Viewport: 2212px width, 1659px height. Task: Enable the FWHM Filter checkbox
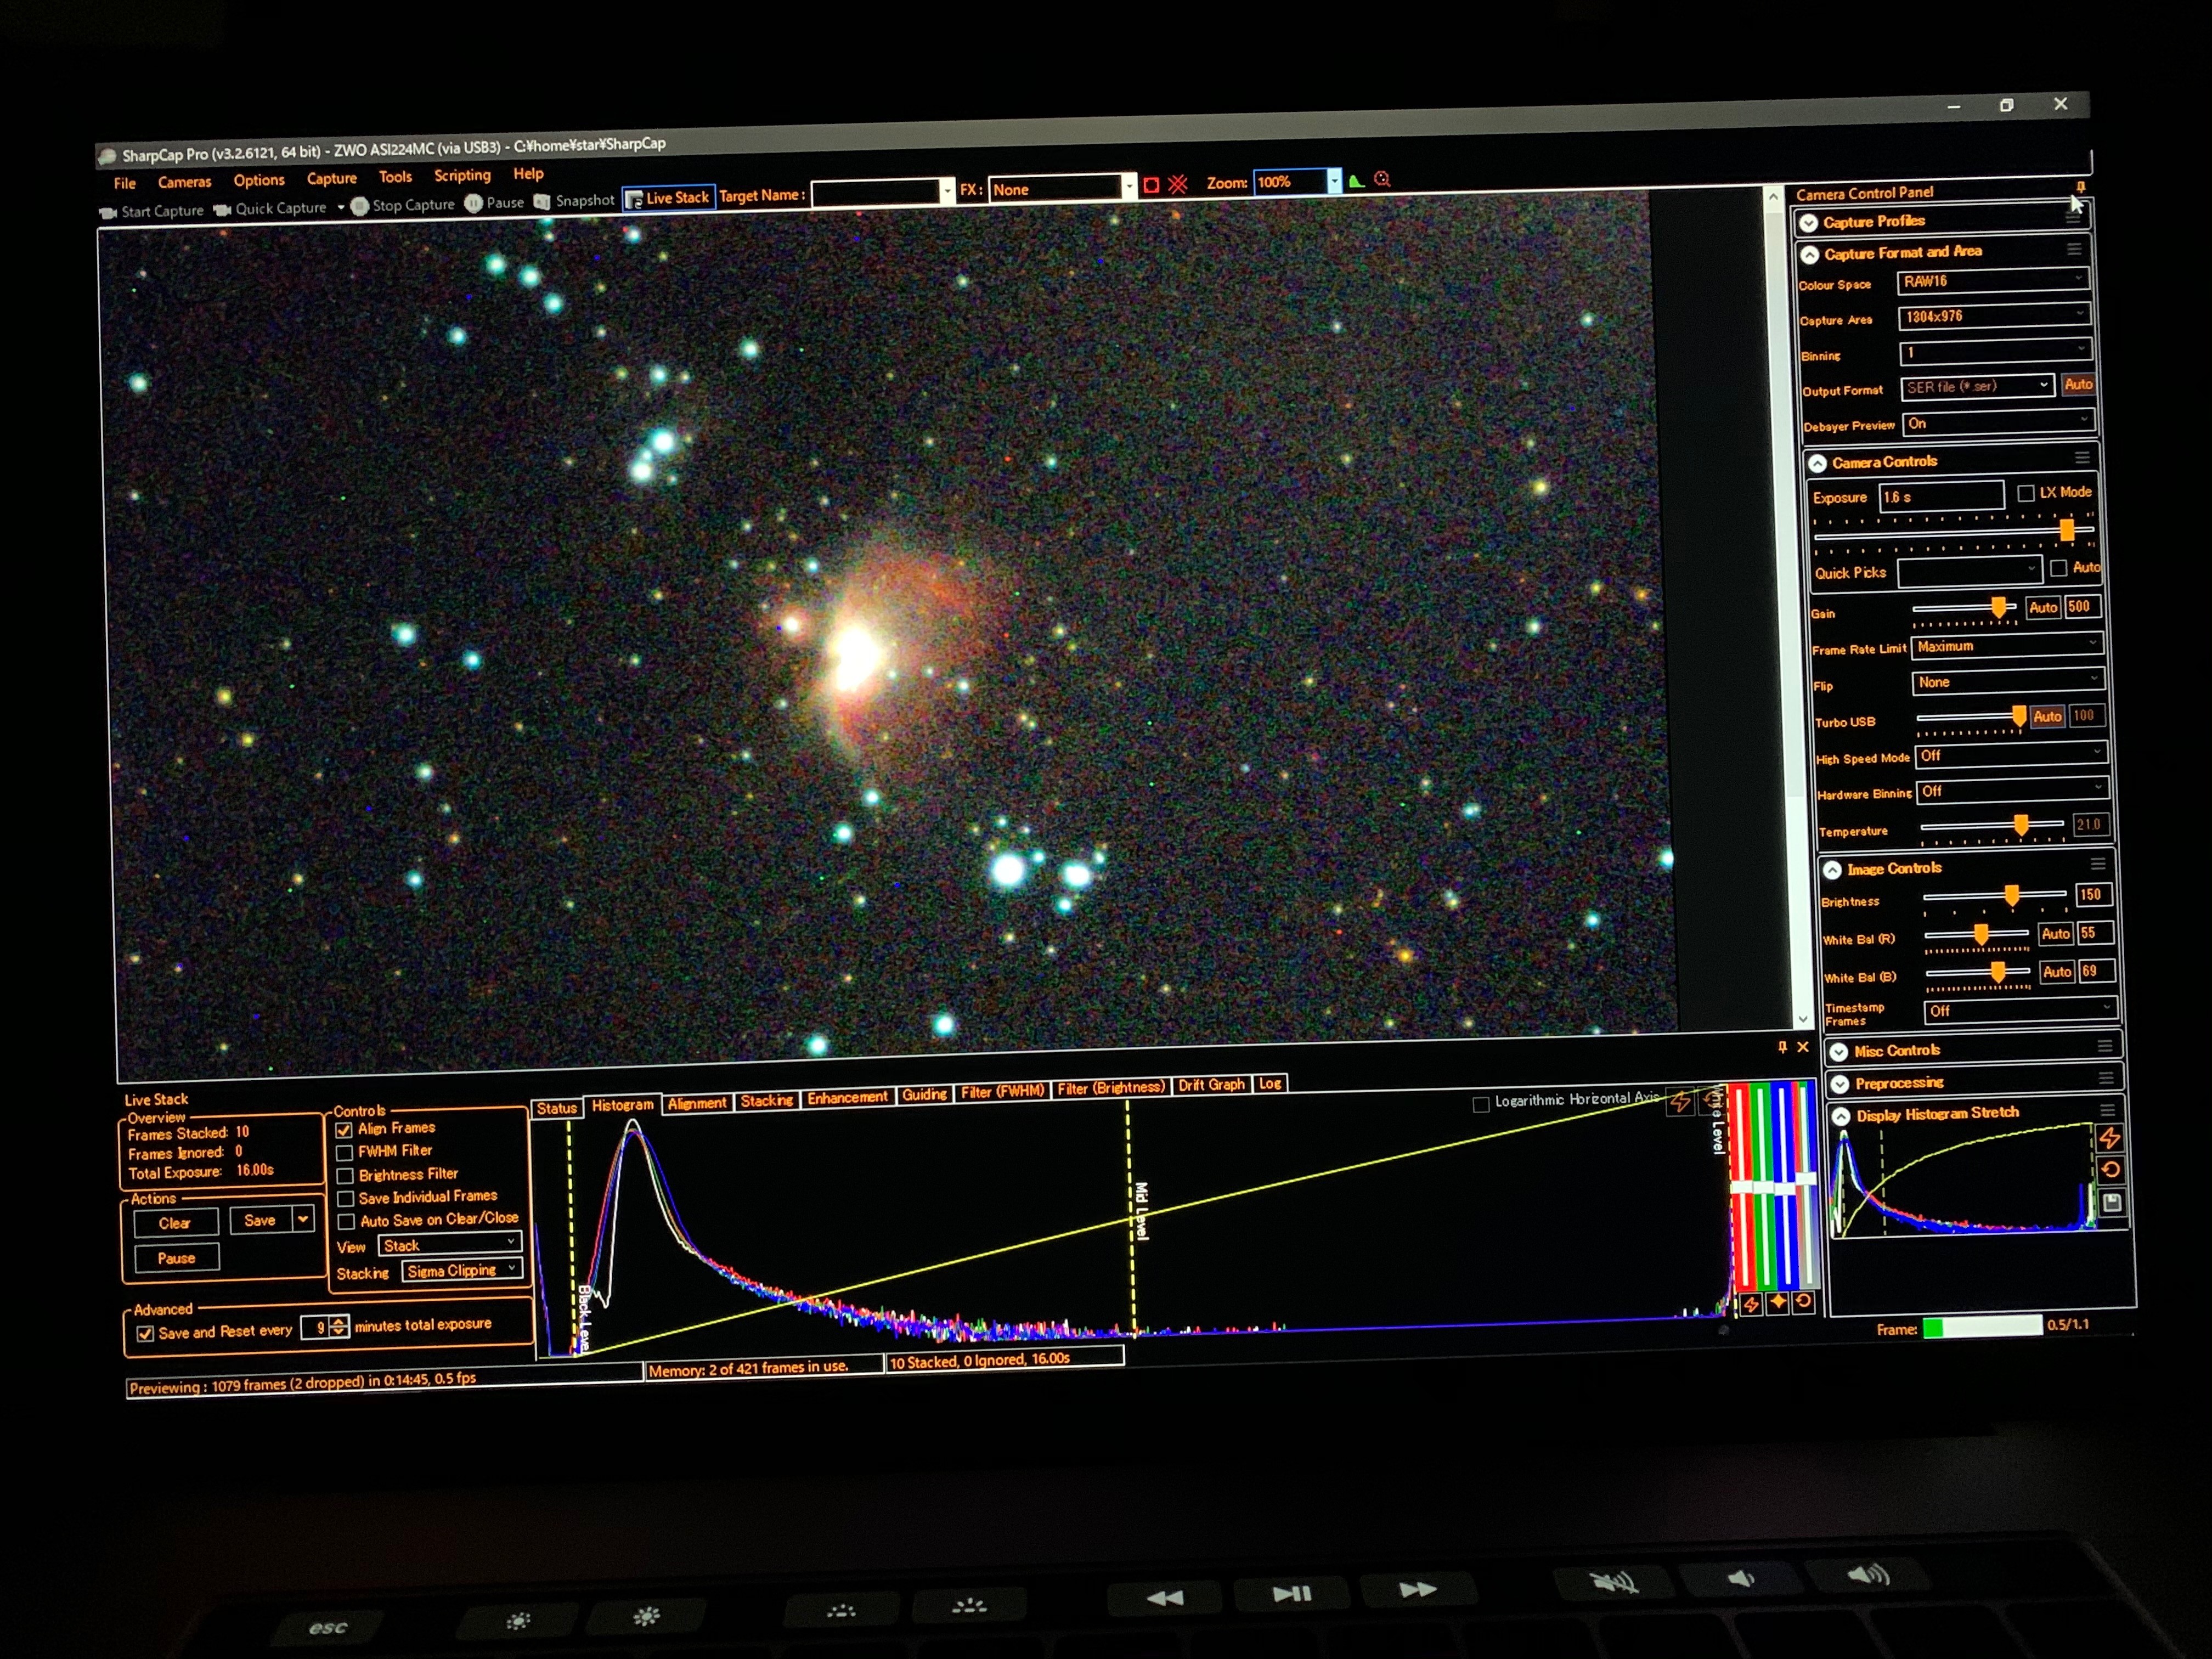[345, 1153]
